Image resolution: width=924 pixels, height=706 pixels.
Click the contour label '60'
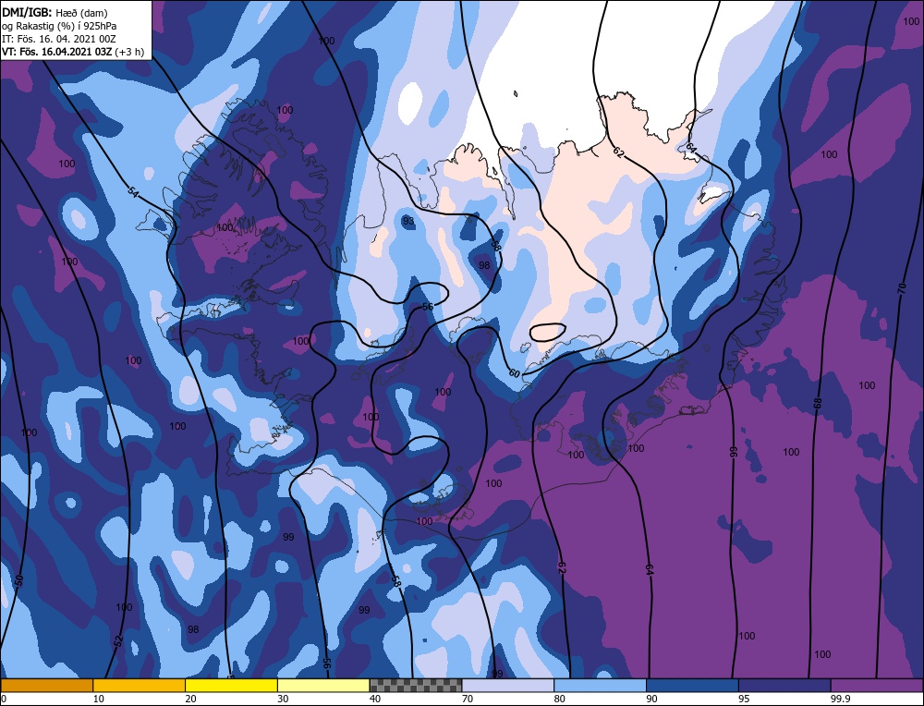click(514, 373)
